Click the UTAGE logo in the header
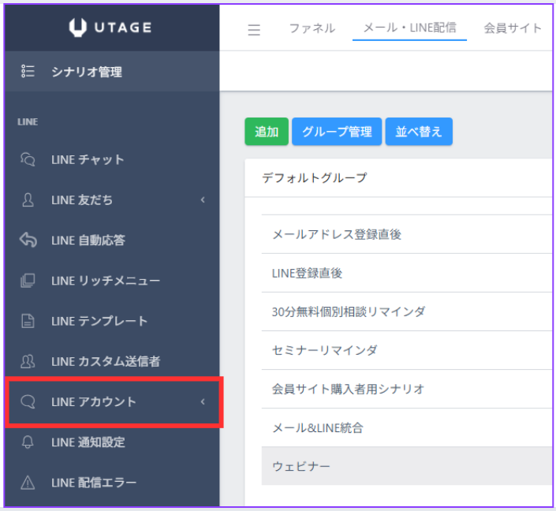The width and height of the screenshot is (556, 511). click(111, 28)
